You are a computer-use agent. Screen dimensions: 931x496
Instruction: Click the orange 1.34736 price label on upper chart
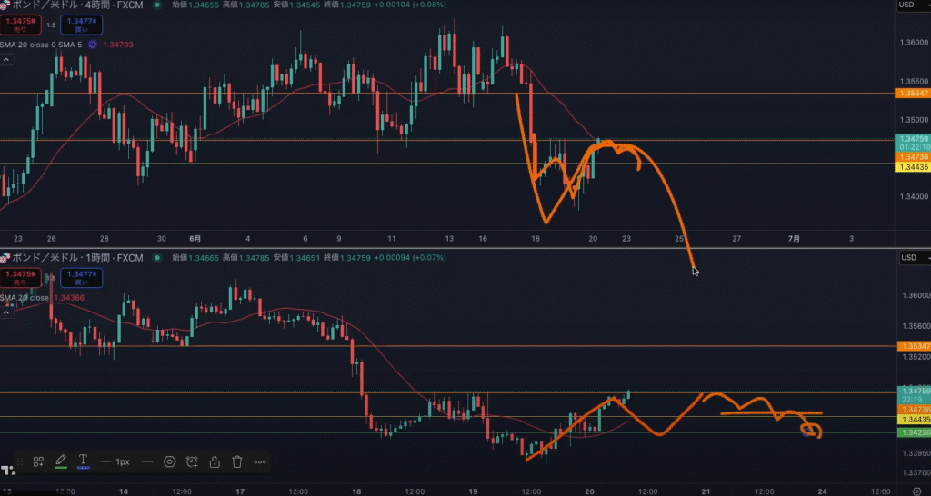(913, 156)
